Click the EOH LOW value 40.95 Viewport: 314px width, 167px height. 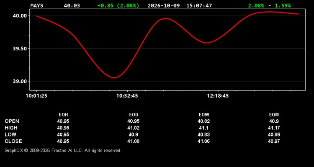[63, 134]
